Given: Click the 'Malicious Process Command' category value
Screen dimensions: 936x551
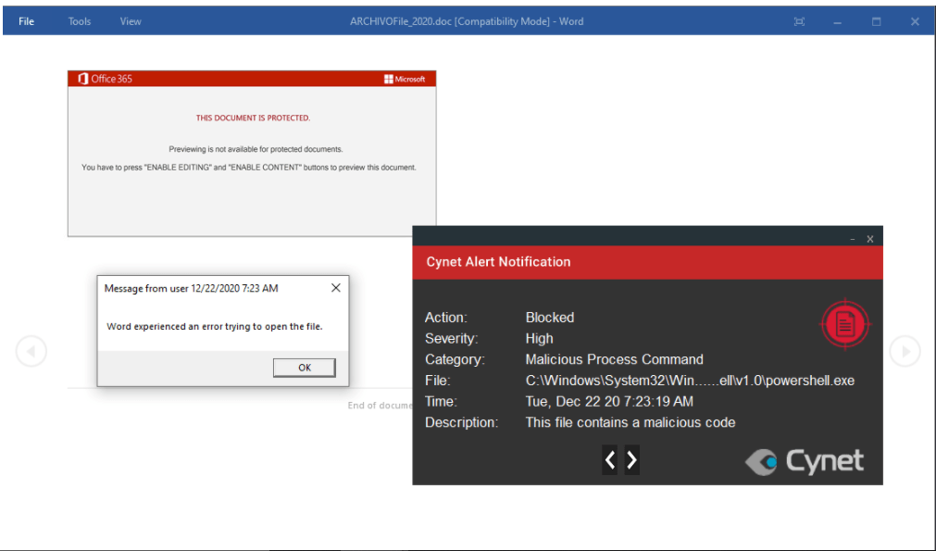Looking at the screenshot, I should [614, 359].
